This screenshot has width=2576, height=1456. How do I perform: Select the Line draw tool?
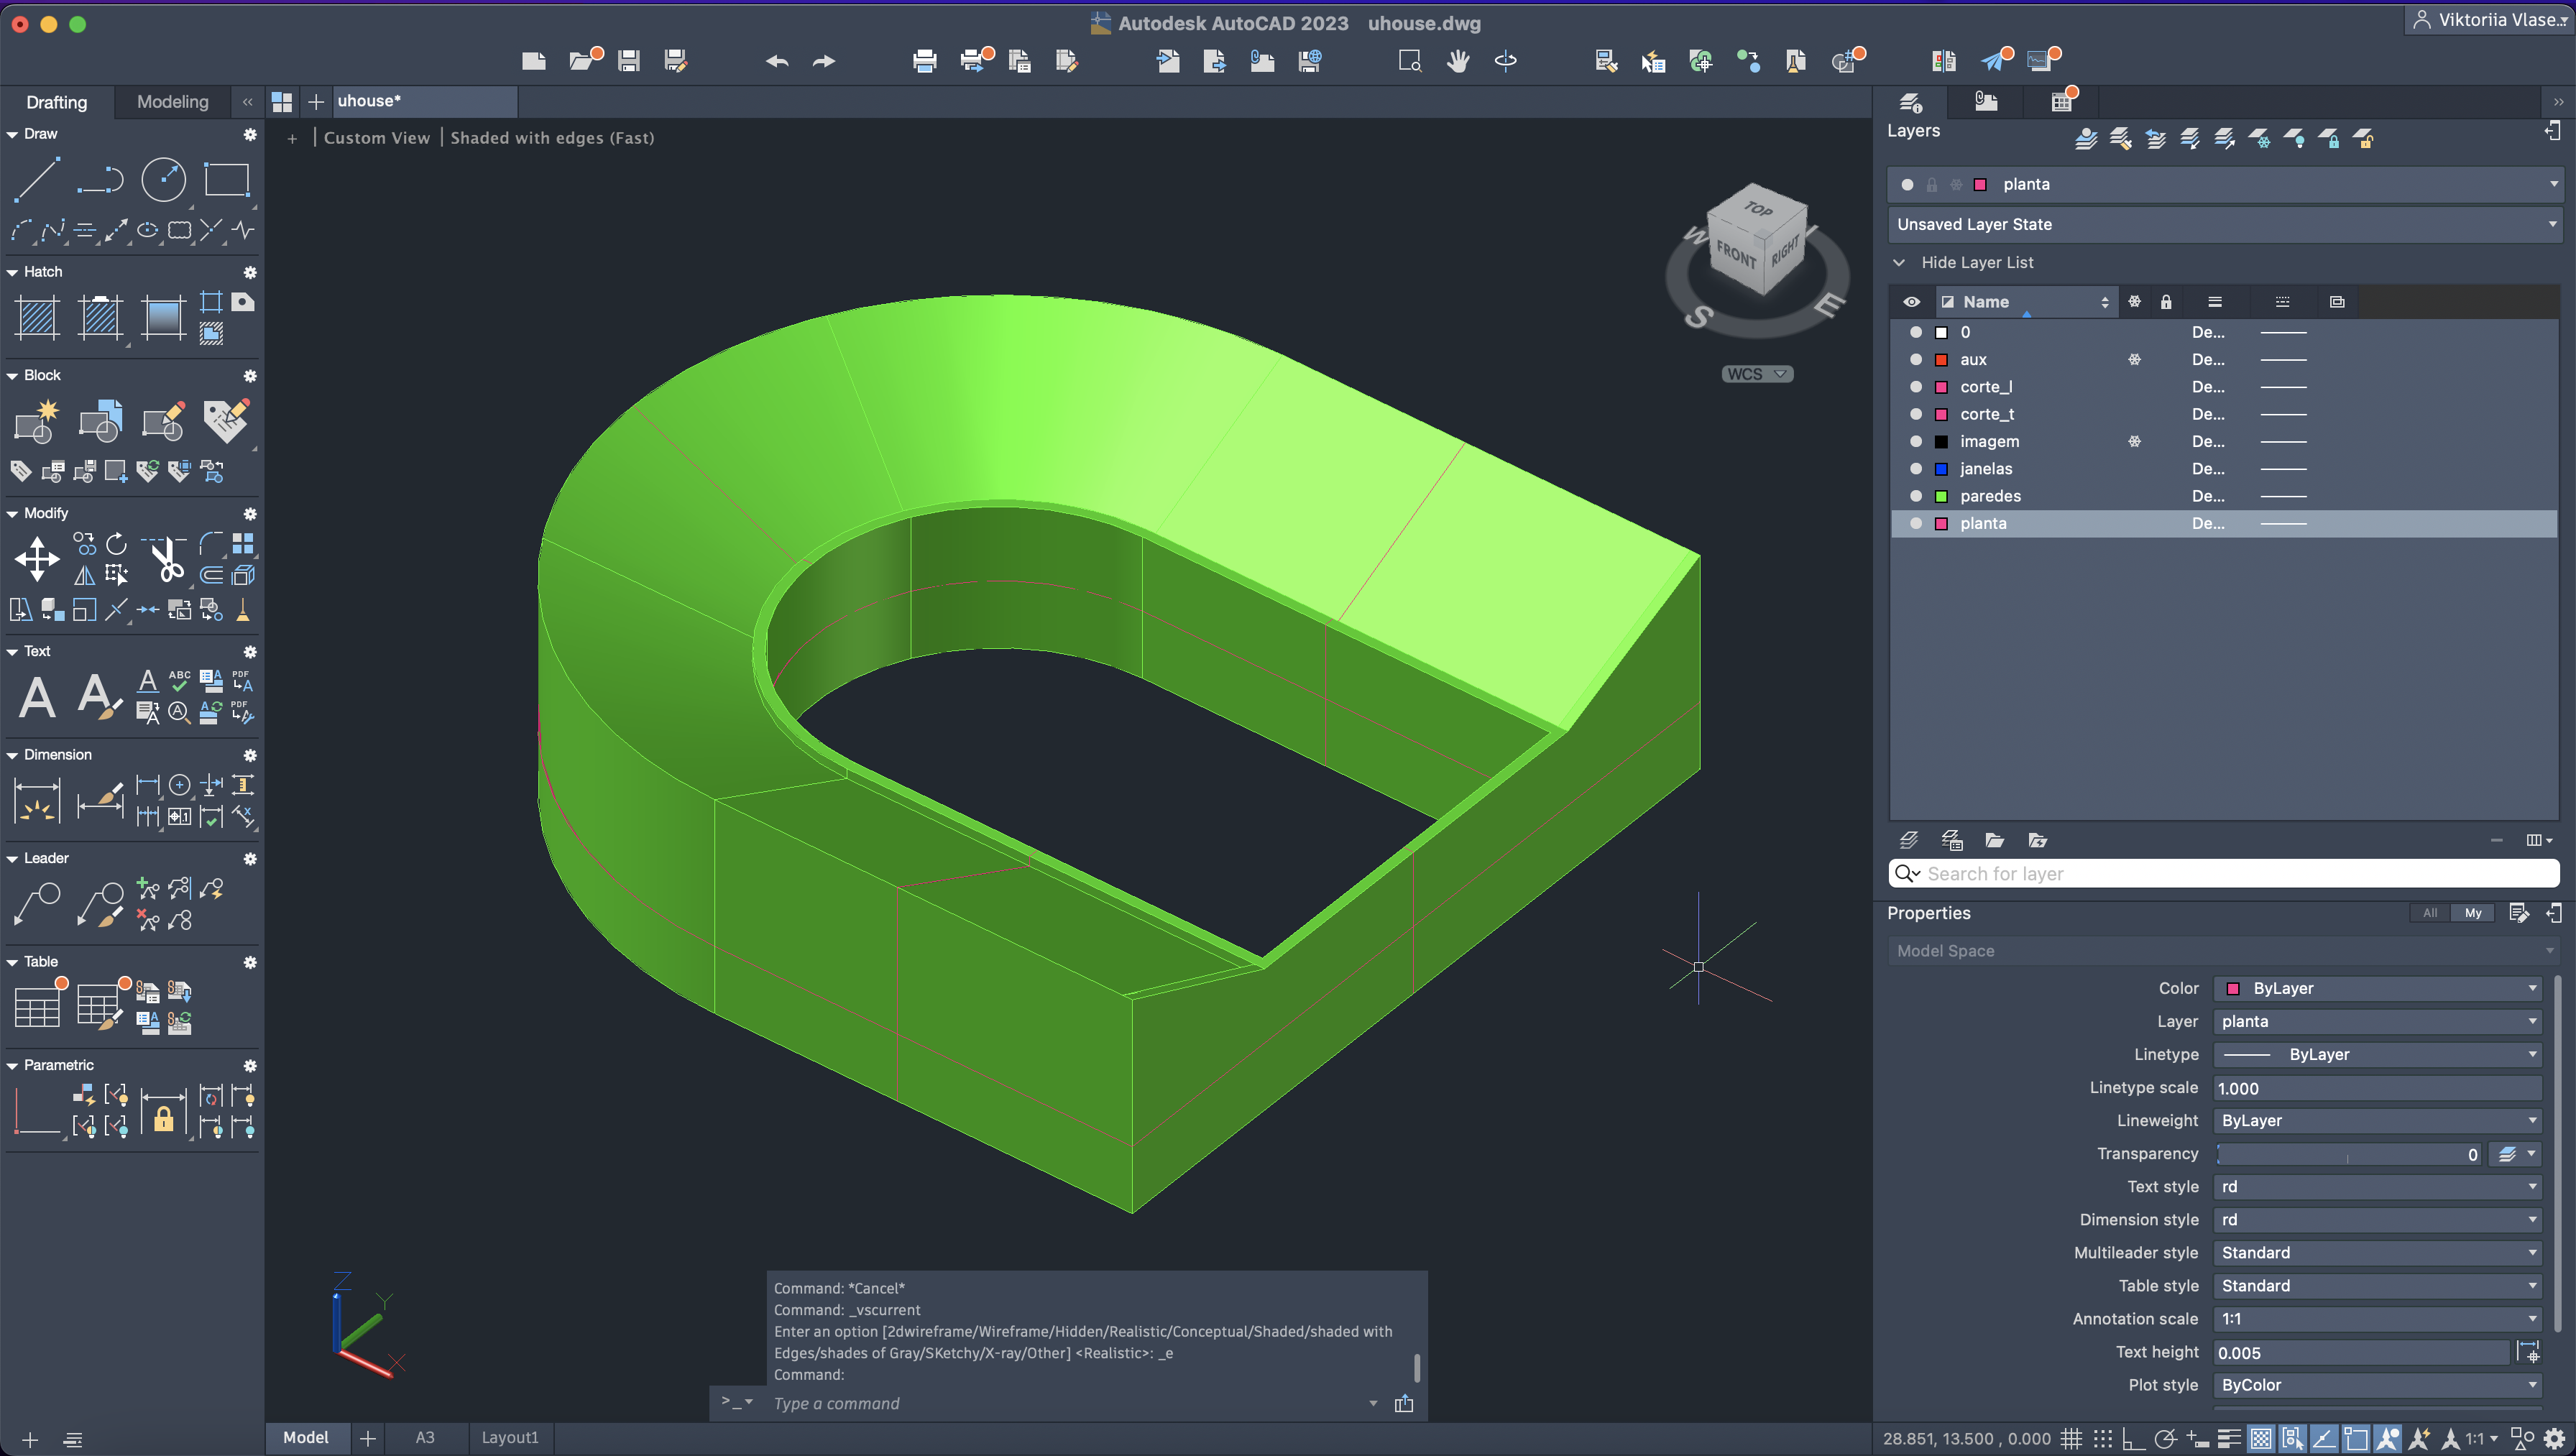(36, 179)
